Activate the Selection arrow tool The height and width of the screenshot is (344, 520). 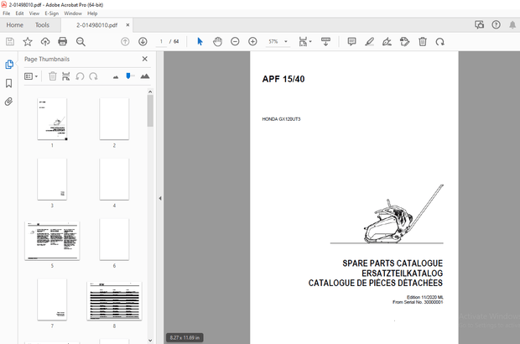click(199, 41)
